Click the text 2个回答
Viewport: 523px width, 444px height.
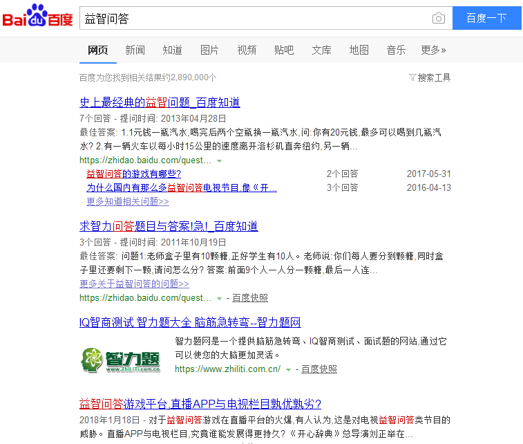[342, 174]
